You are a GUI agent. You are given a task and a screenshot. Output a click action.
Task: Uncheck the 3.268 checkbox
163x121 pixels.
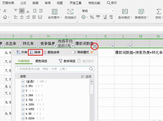pos(23,95)
